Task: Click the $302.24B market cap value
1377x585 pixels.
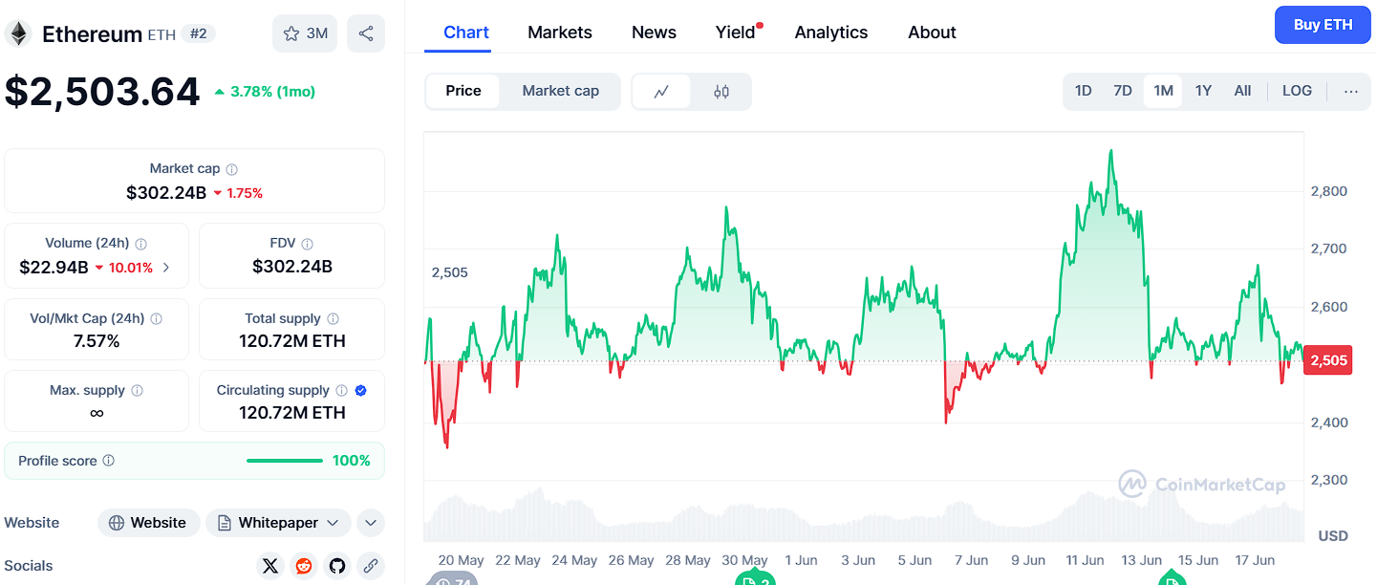Action: pos(166,192)
